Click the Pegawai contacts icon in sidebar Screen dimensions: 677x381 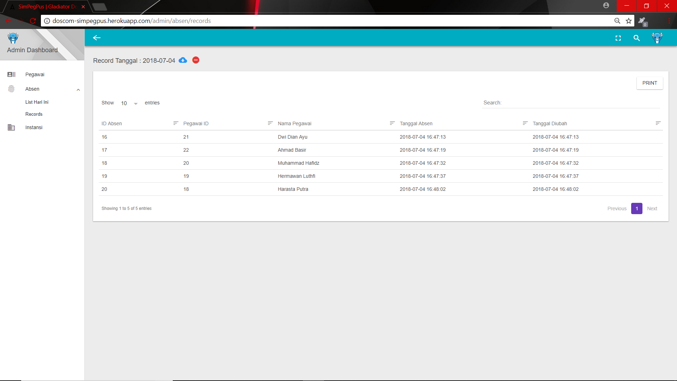point(11,74)
